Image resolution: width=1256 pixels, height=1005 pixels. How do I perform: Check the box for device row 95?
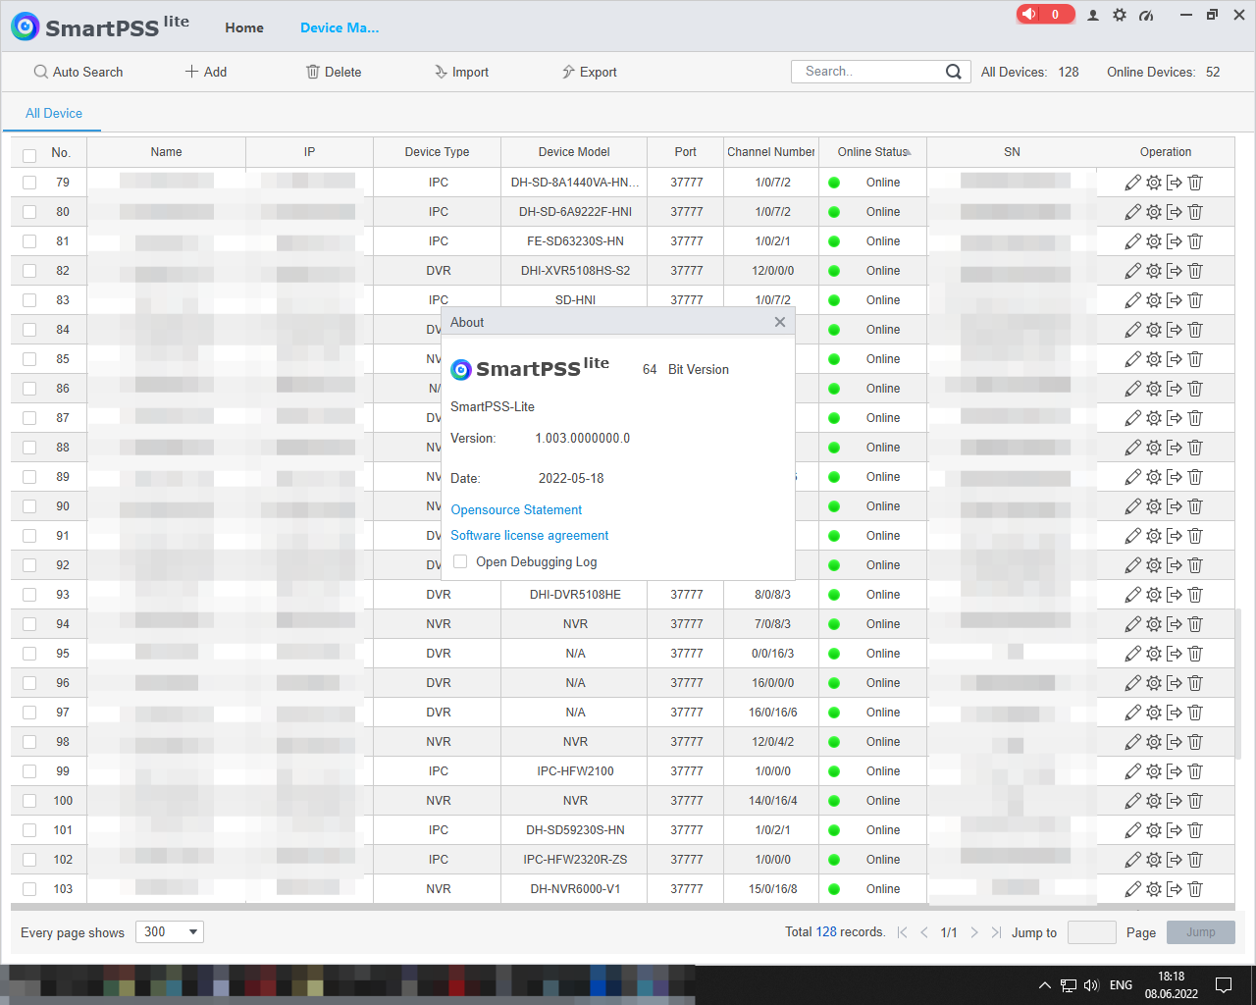pos(29,654)
